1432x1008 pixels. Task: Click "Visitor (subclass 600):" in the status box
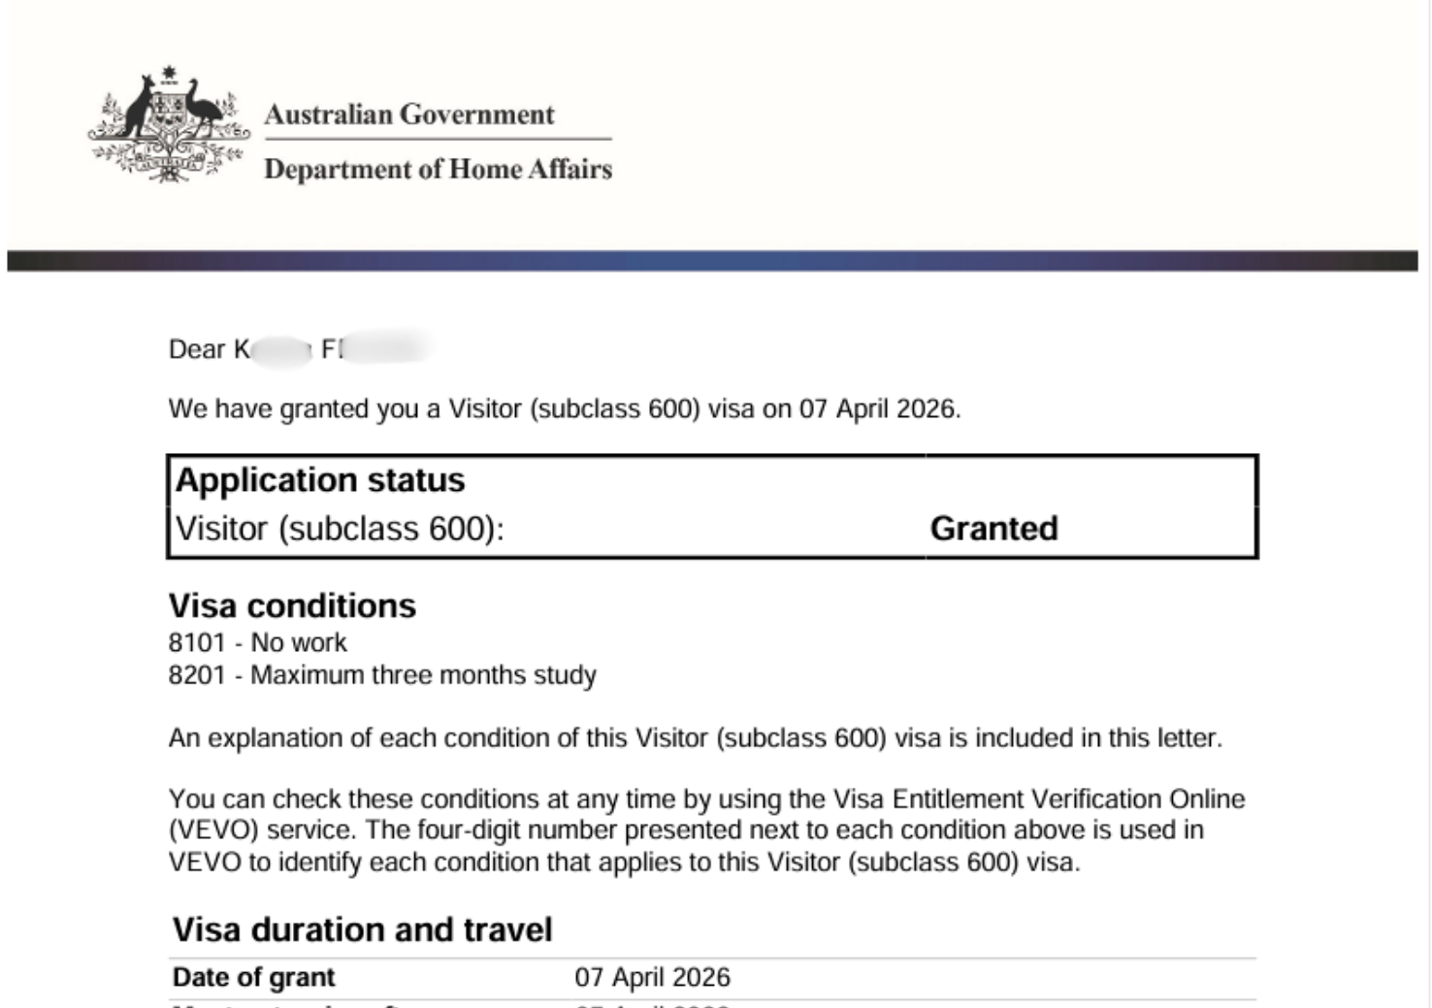click(340, 529)
